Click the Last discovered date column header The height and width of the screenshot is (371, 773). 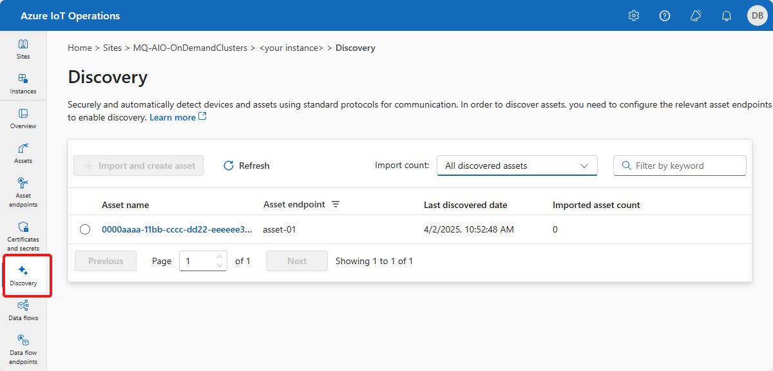pyautogui.click(x=466, y=205)
